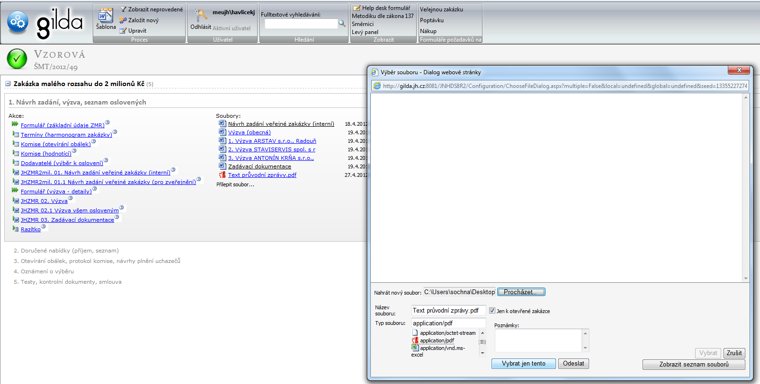Click the Zrušit button
The image size is (760, 384).
734,353
